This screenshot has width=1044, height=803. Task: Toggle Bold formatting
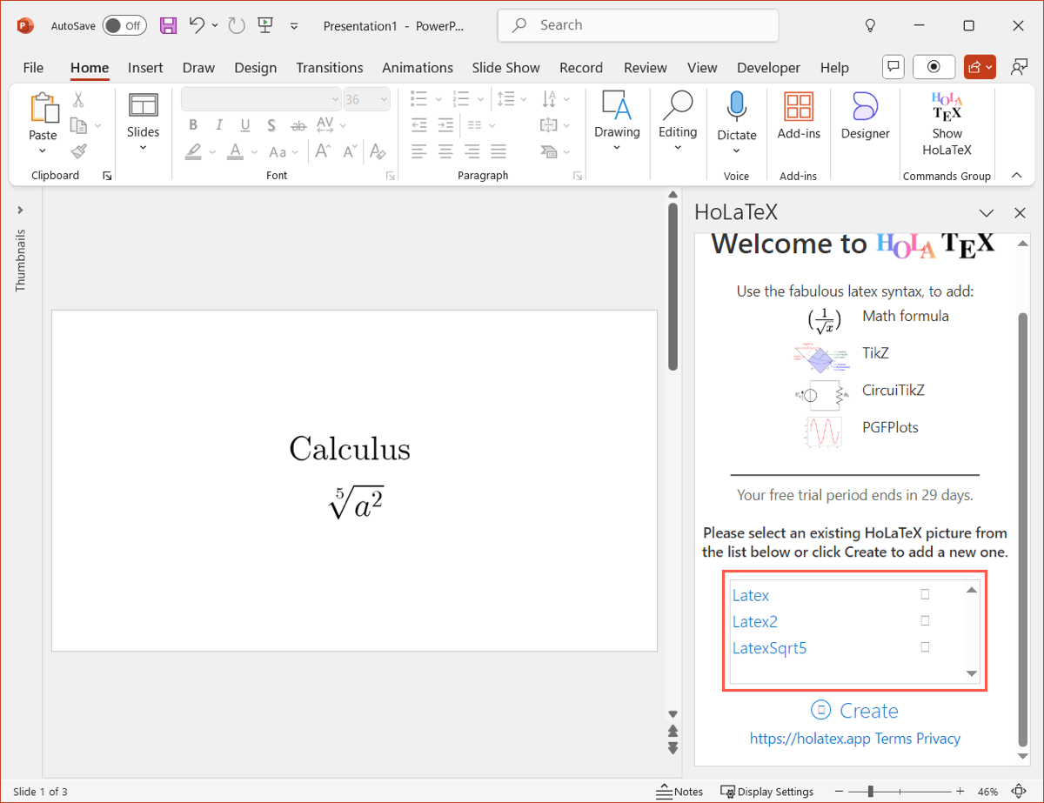click(x=194, y=125)
